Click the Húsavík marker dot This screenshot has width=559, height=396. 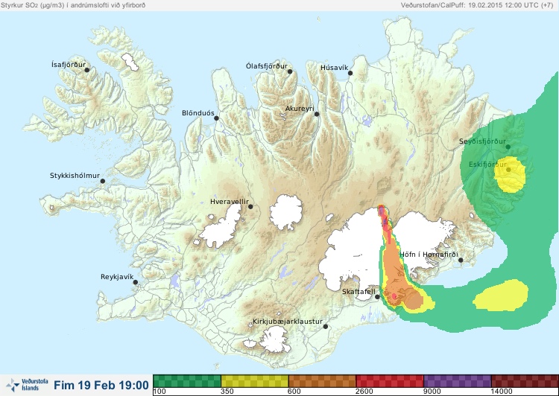pos(350,73)
